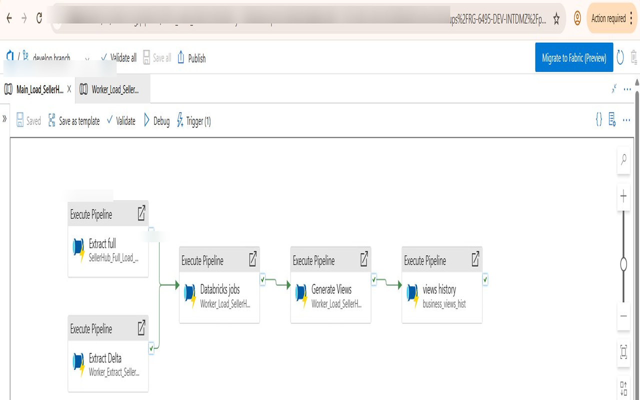Screen dimensions: 640x400
Task: Go back in the browser
Action: (x=8, y=18)
